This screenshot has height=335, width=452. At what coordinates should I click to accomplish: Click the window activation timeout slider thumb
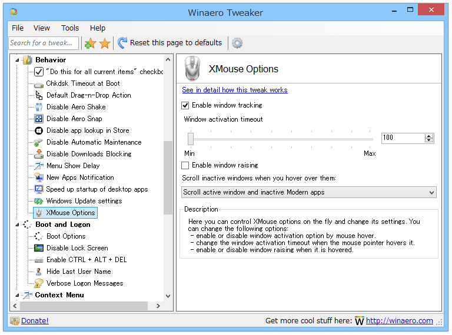pos(191,139)
